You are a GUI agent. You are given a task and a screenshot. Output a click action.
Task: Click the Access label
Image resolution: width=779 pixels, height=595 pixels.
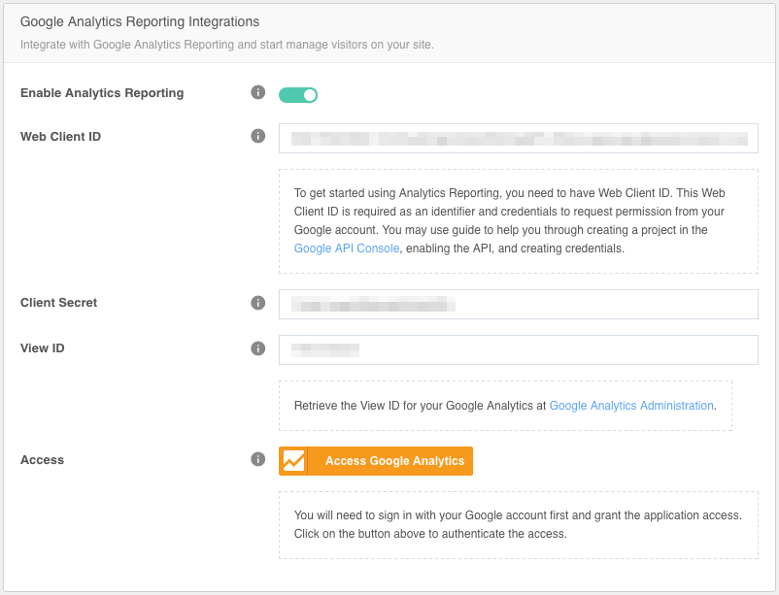click(42, 460)
